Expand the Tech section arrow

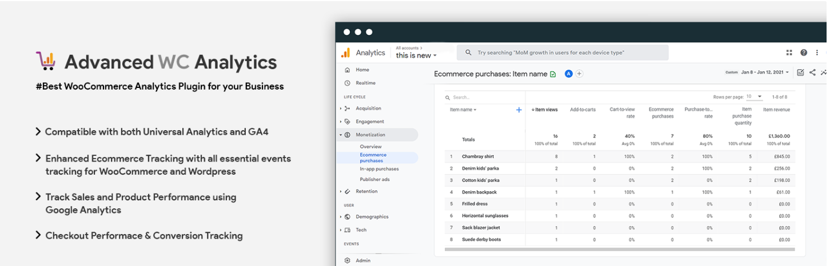coord(340,230)
